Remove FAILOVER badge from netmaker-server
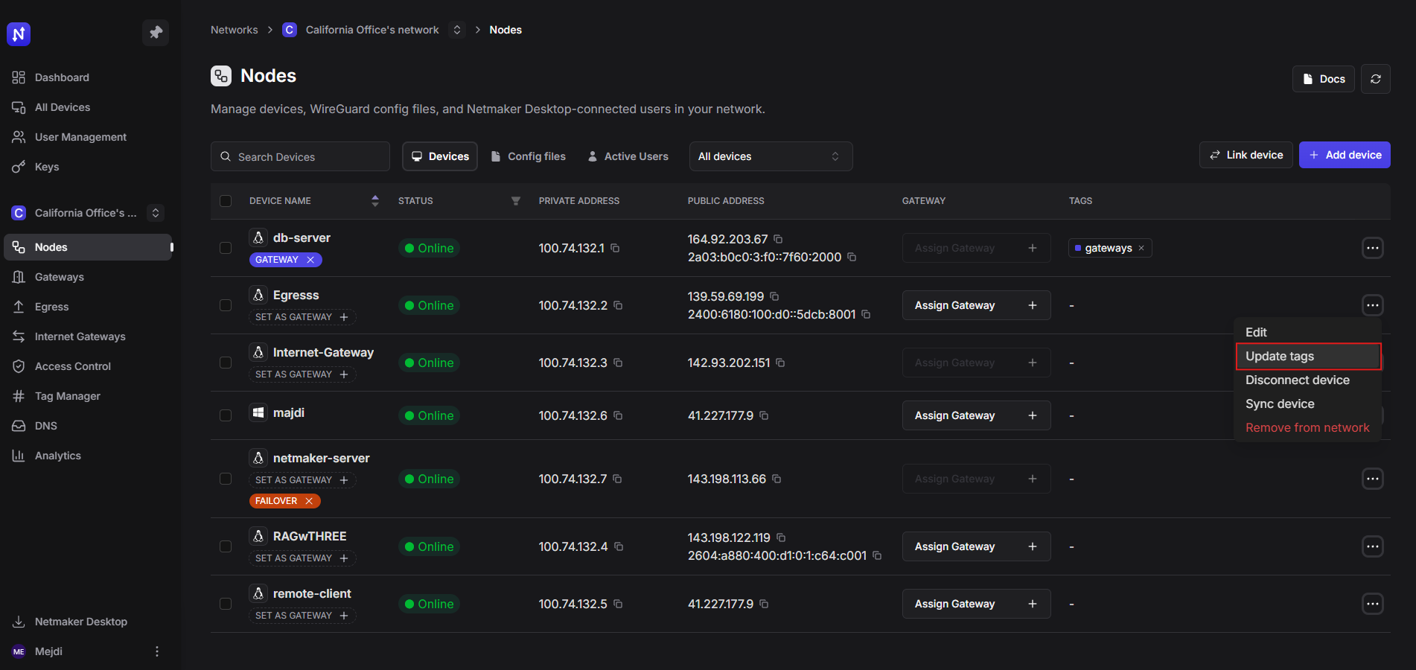Image resolution: width=1416 pixels, height=670 pixels. pos(309,501)
